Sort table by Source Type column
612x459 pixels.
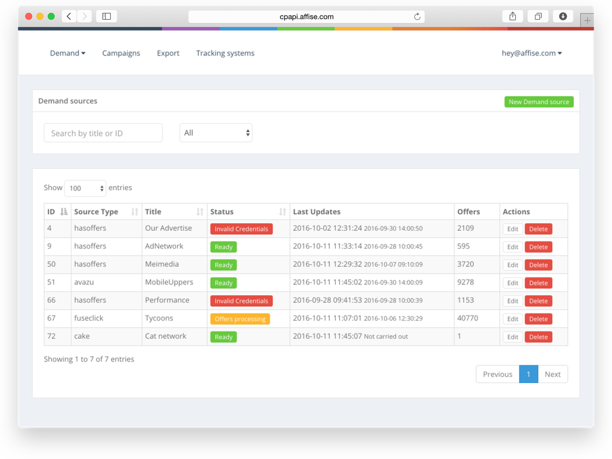tap(106, 212)
